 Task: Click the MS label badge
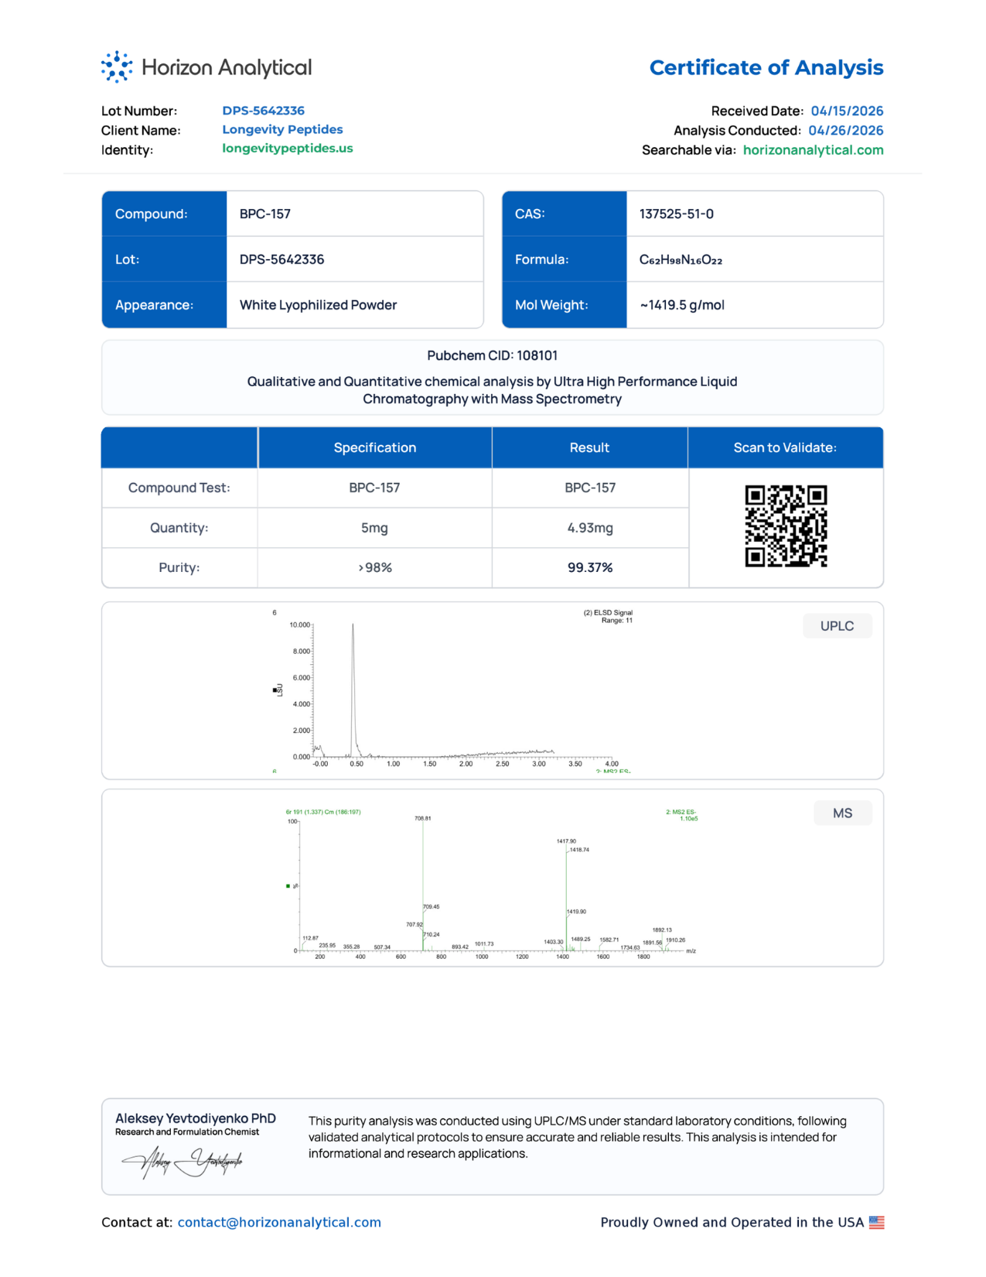click(842, 813)
